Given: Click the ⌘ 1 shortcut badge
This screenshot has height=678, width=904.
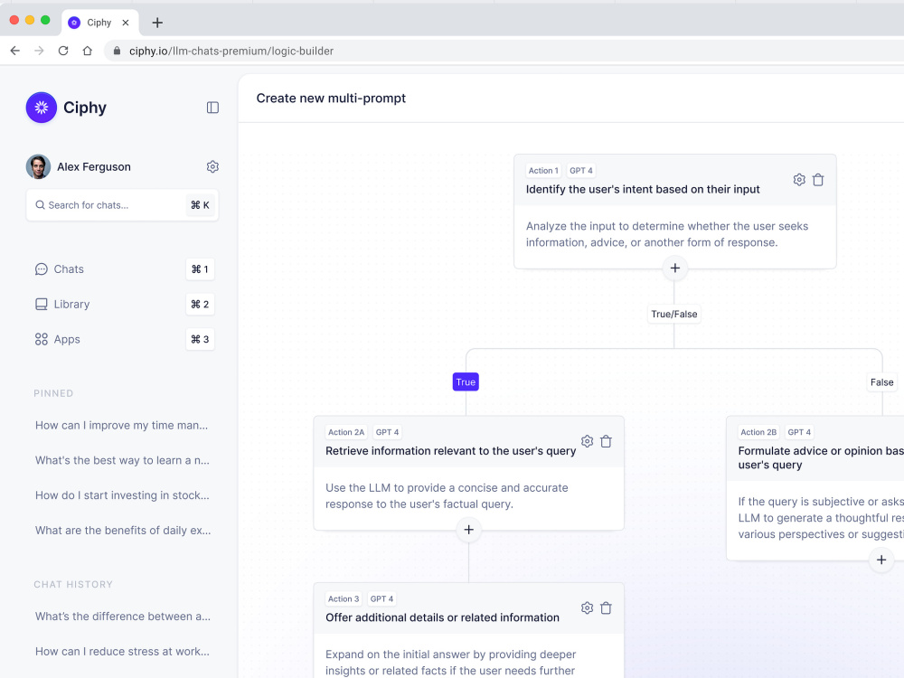Looking at the screenshot, I should point(200,269).
